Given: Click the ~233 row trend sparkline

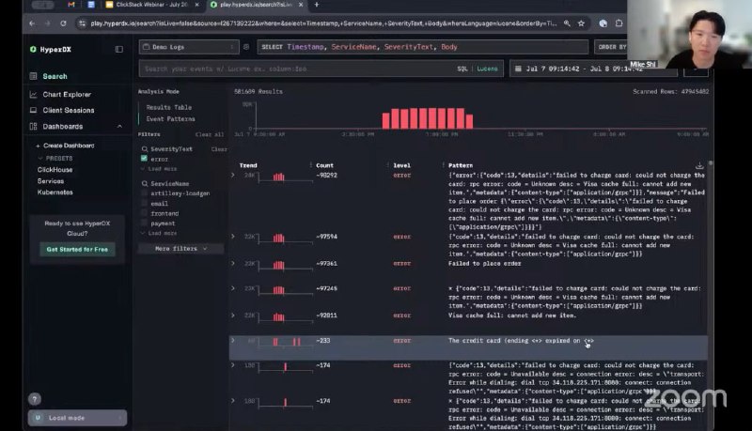Looking at the screenshot, I should pyautogui.click(x=286, y=342).
